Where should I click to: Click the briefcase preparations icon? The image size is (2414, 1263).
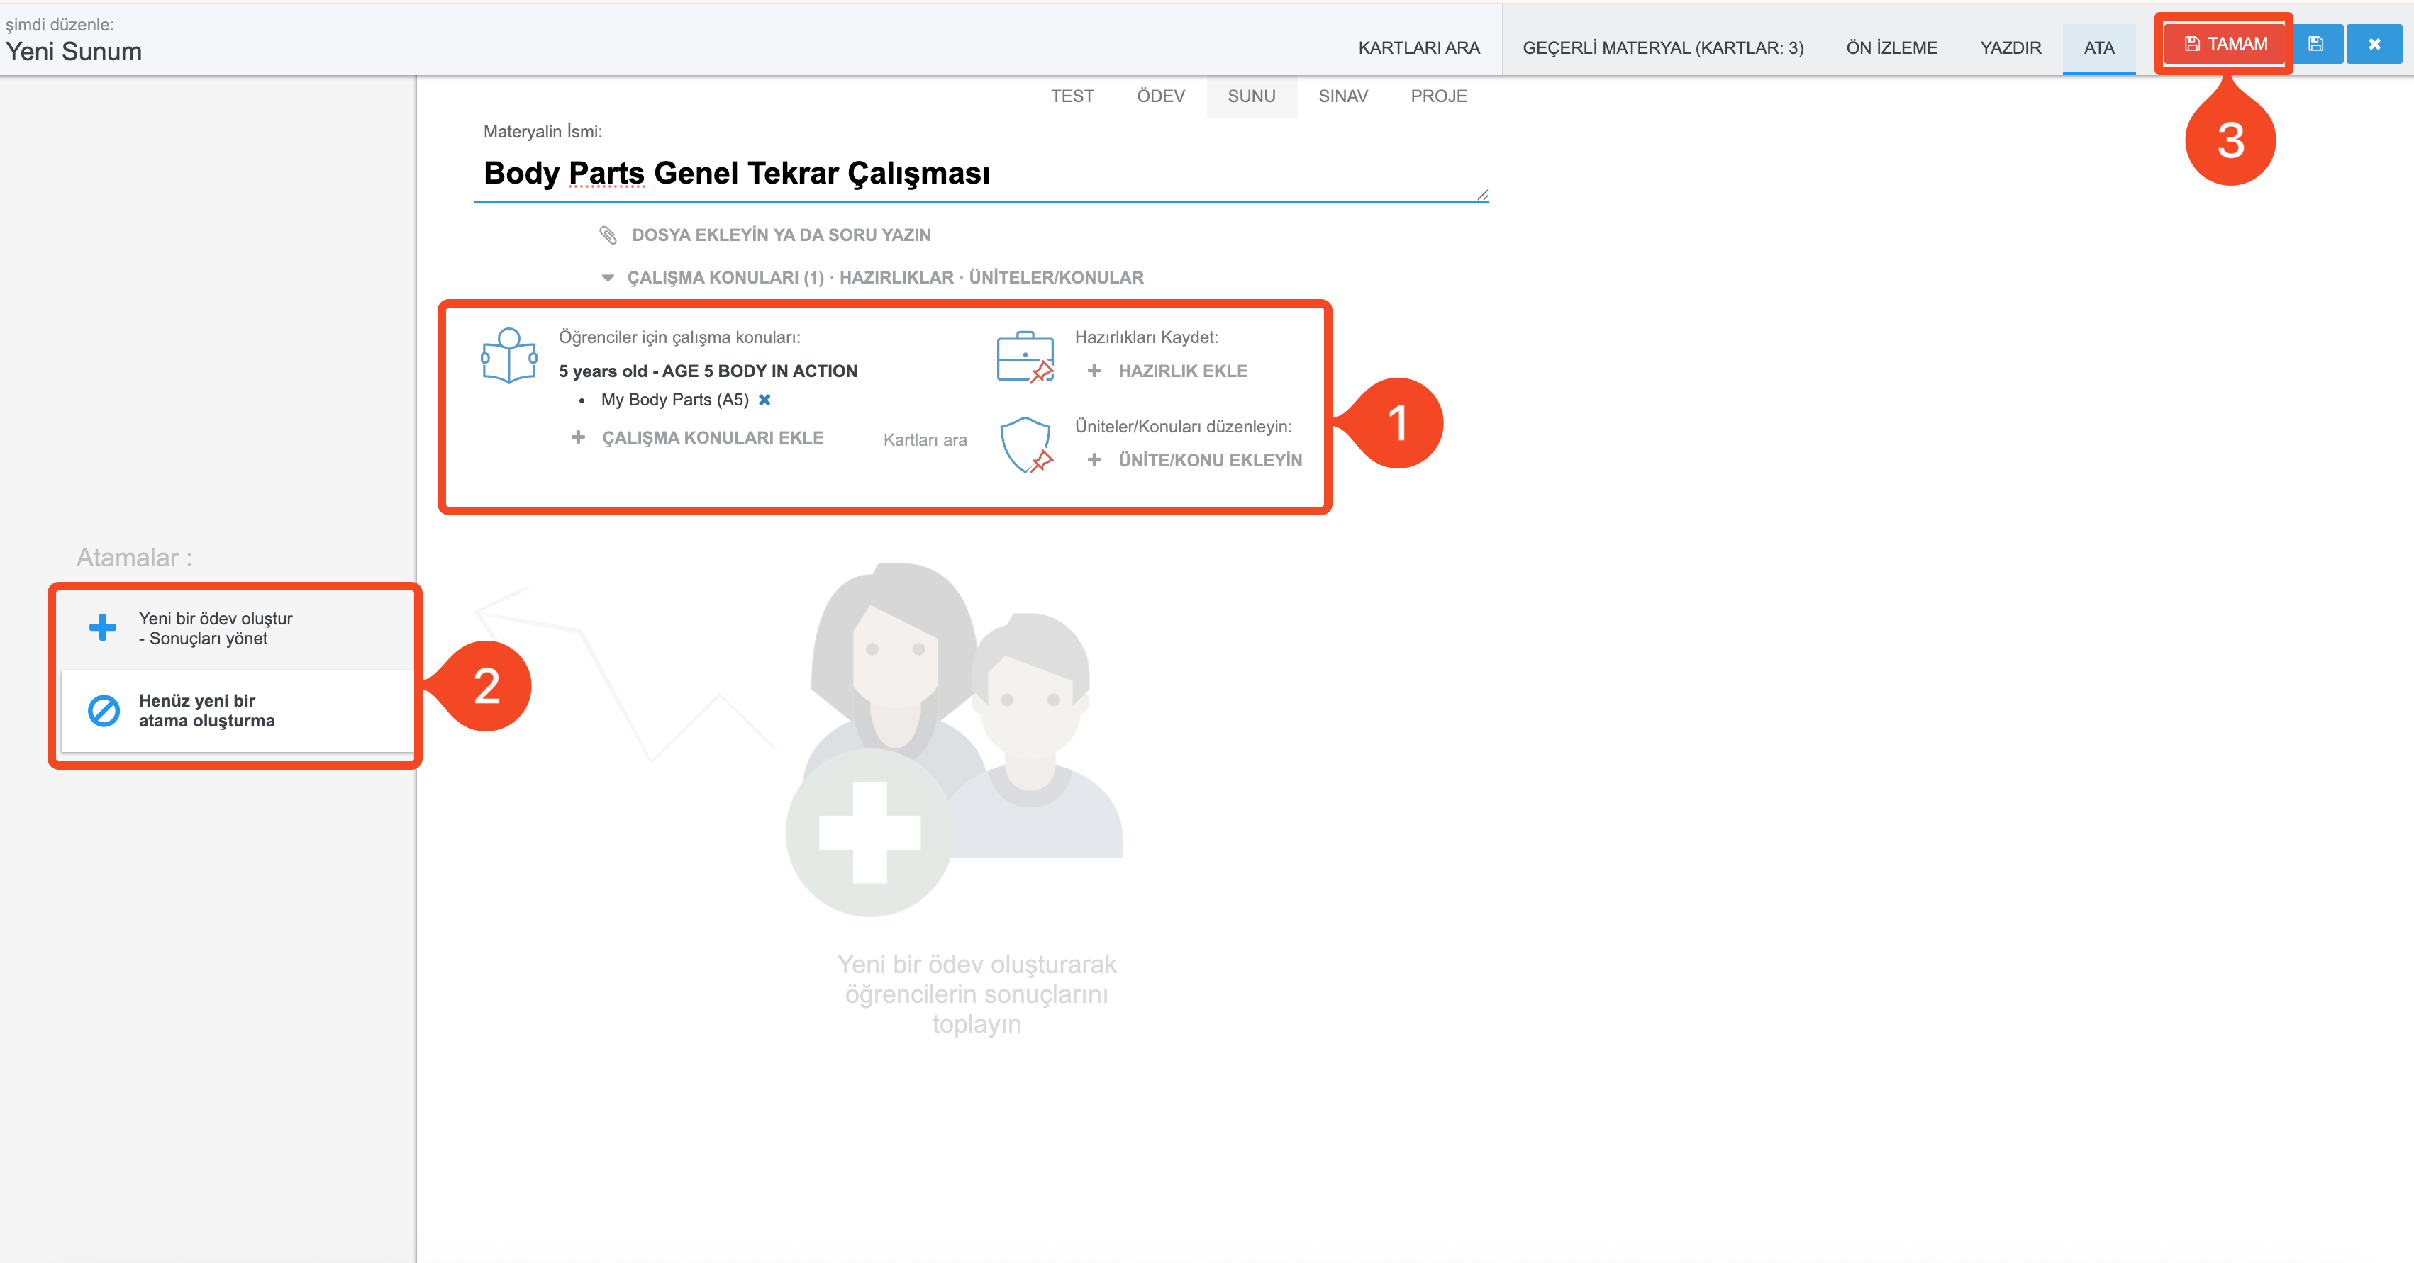point(1025,357)
